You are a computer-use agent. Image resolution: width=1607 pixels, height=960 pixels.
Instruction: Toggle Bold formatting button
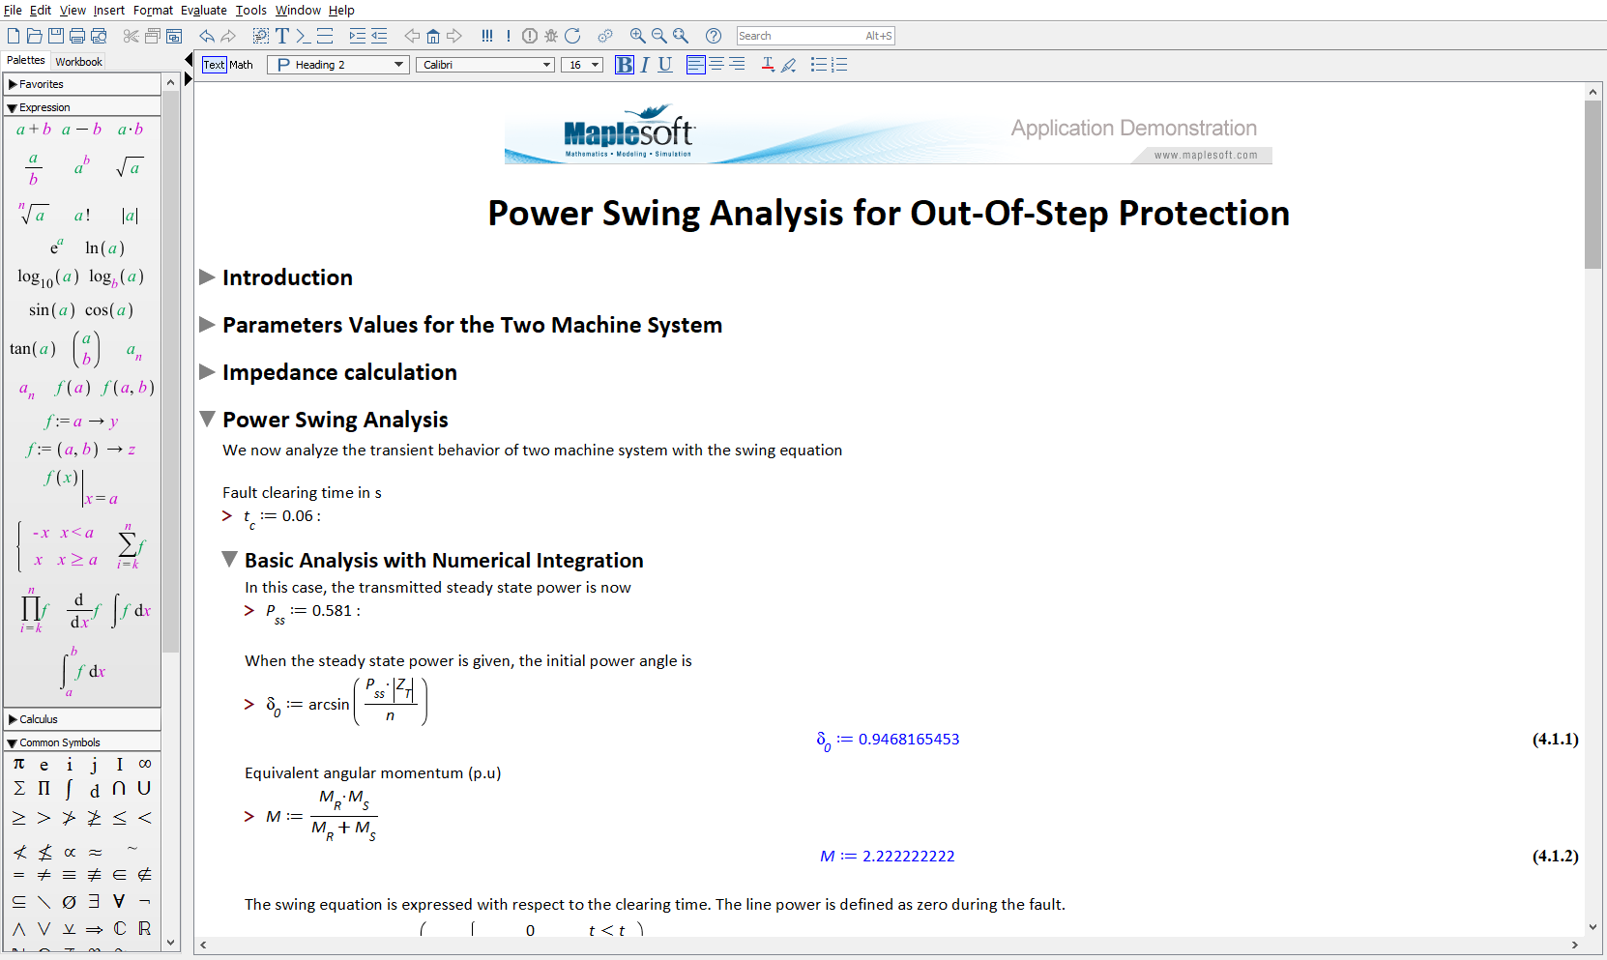(x=625, y=65)
